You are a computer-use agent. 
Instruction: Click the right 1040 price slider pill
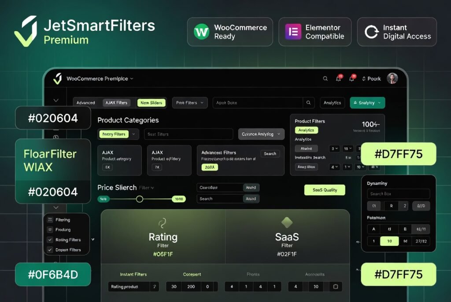[179, 199]
